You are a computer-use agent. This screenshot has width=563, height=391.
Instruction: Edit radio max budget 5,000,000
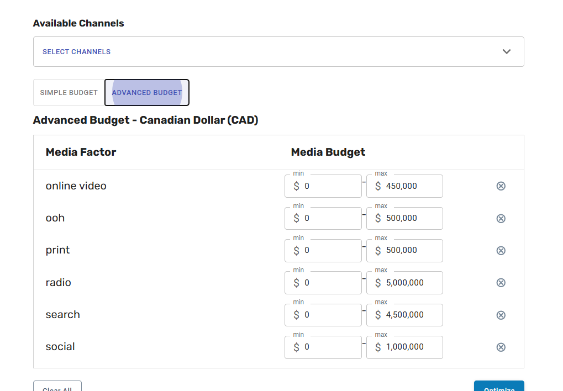(404, 283)
